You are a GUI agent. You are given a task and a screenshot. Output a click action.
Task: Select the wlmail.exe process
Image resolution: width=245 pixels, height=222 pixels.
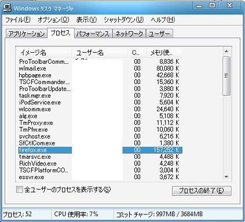[100, 68]
